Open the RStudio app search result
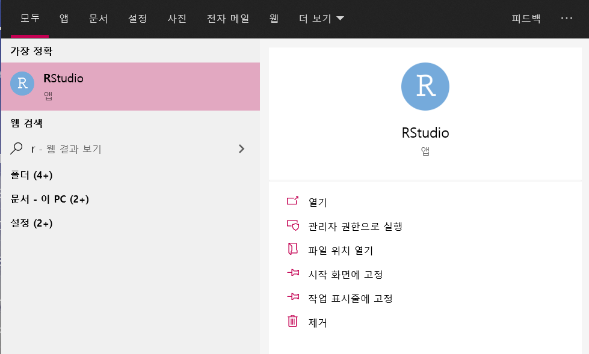The height and width of the screenshot is (354, 589). (x=131, y=87)
